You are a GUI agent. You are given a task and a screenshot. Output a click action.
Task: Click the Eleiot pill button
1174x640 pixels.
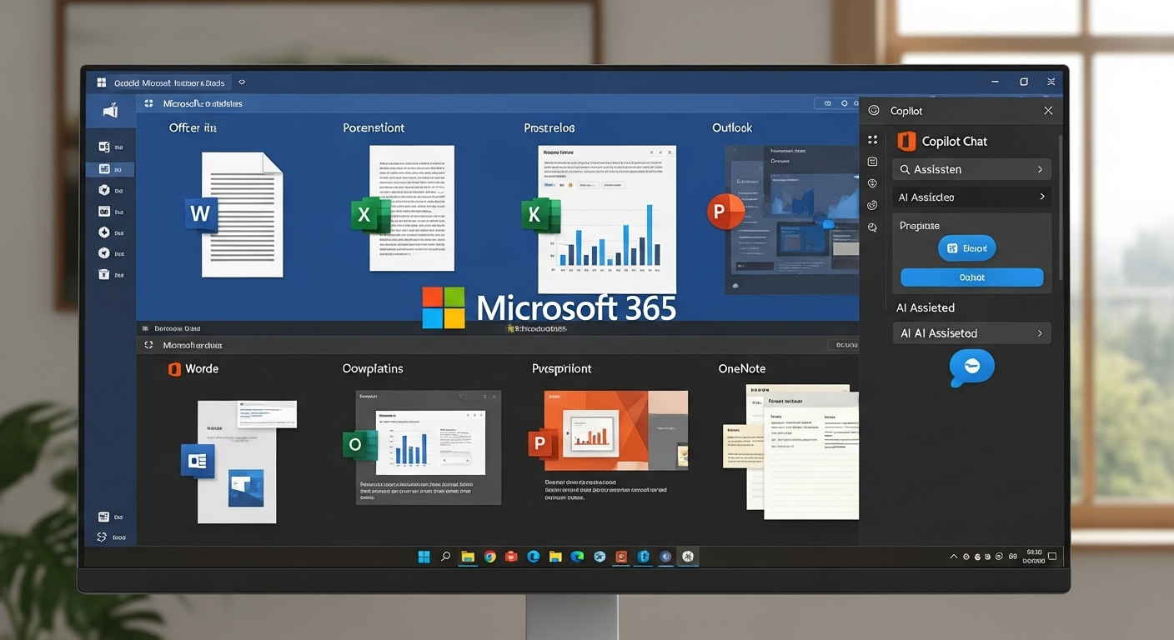(967, 248)
